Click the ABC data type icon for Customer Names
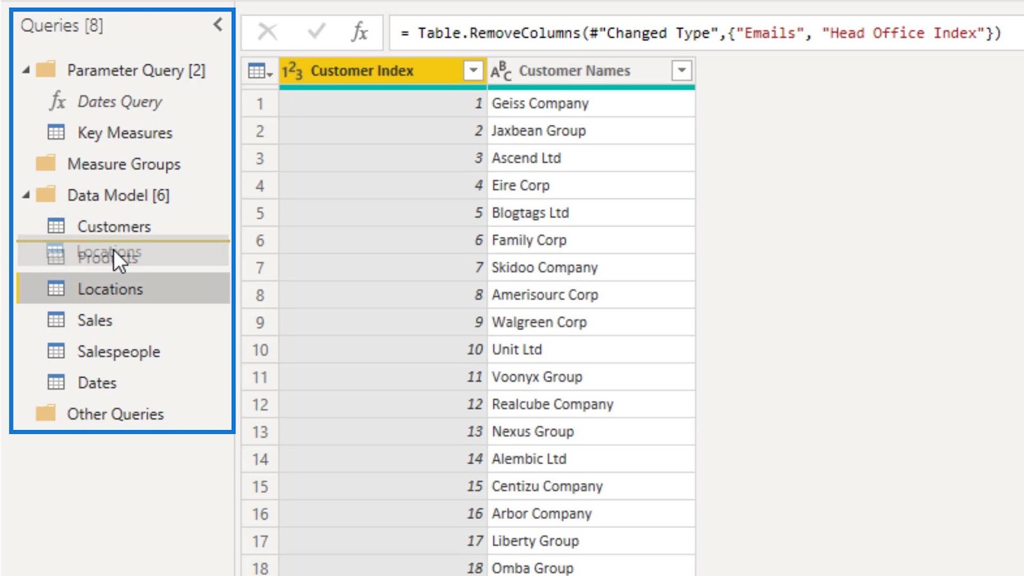Screen dimensions: 1024x576 tap(501, 71)
